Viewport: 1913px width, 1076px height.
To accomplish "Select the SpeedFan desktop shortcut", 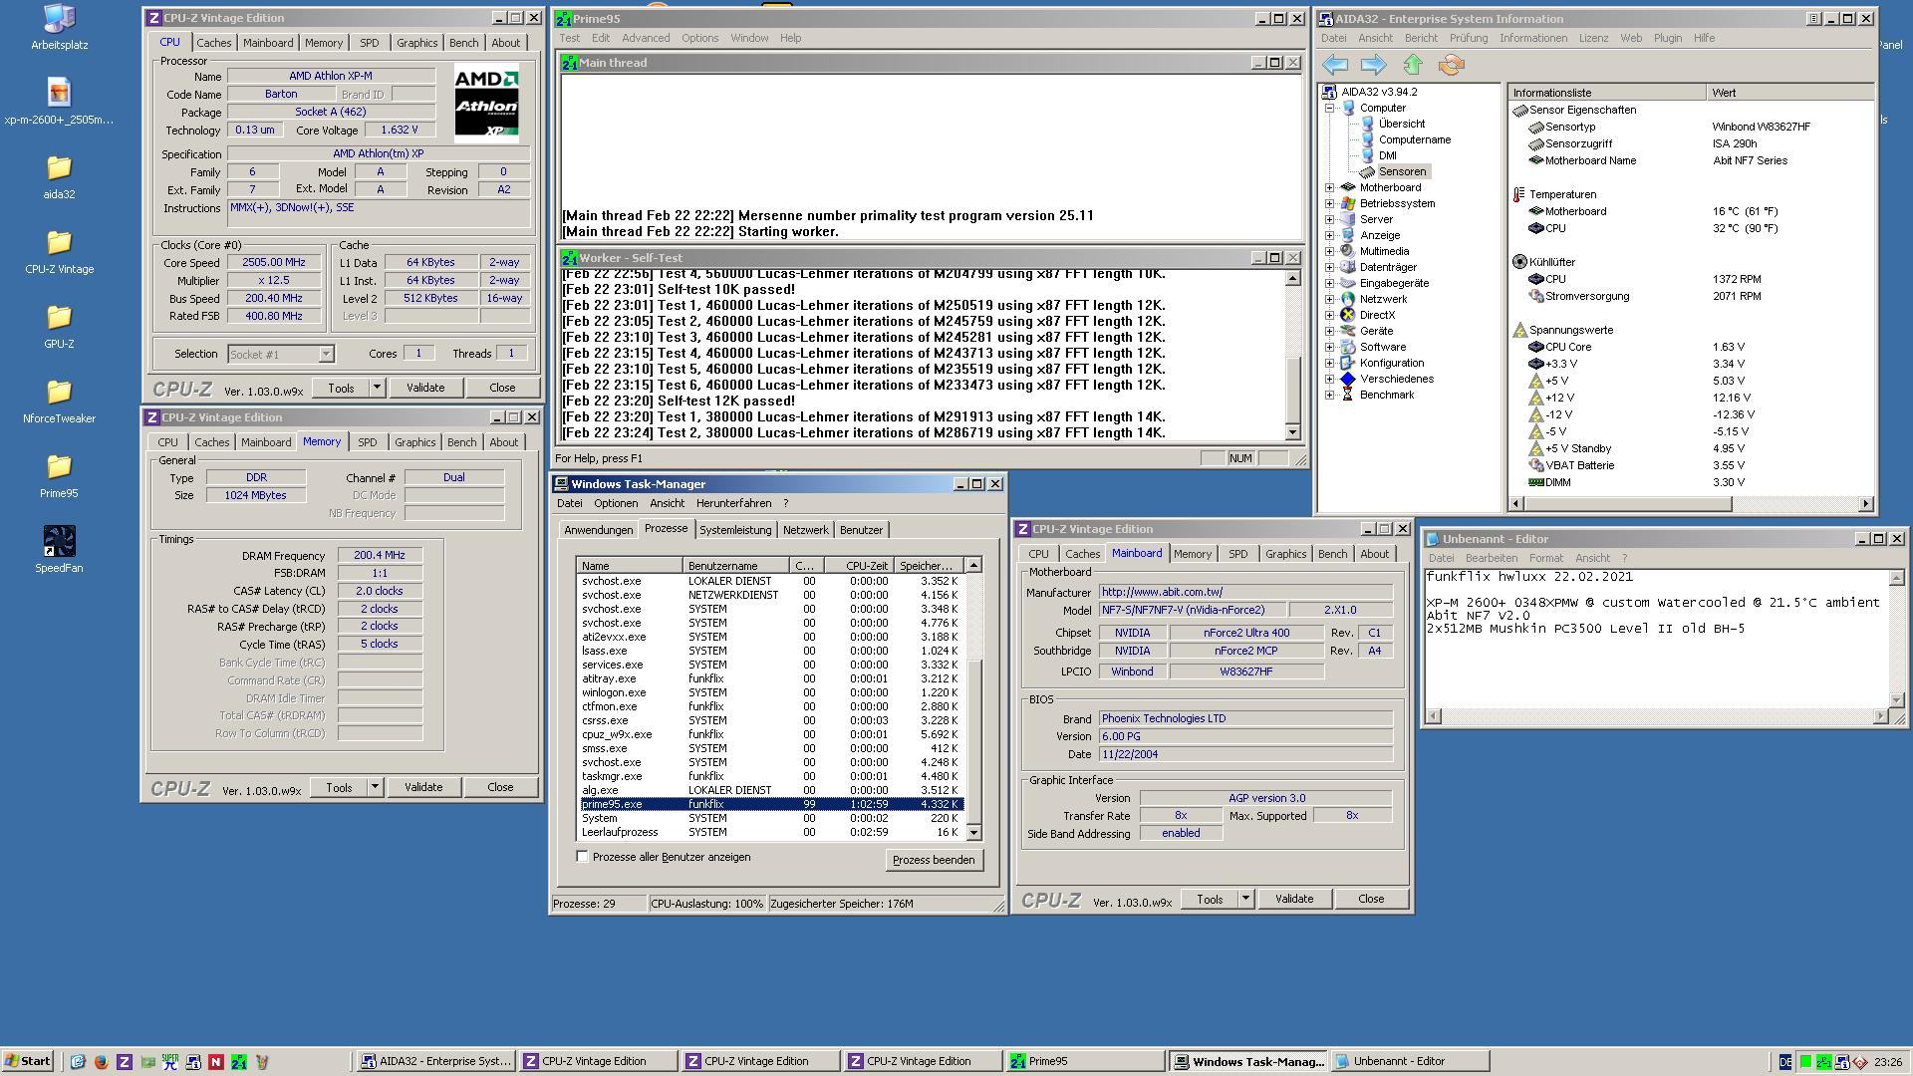I will (59, 550).
